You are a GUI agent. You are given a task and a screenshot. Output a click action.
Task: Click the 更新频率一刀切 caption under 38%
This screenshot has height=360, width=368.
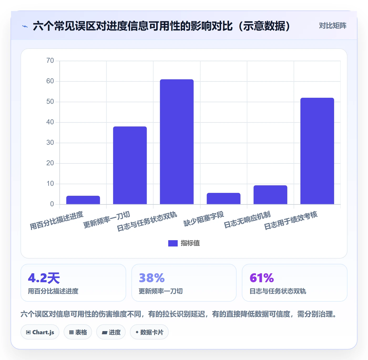161,291
